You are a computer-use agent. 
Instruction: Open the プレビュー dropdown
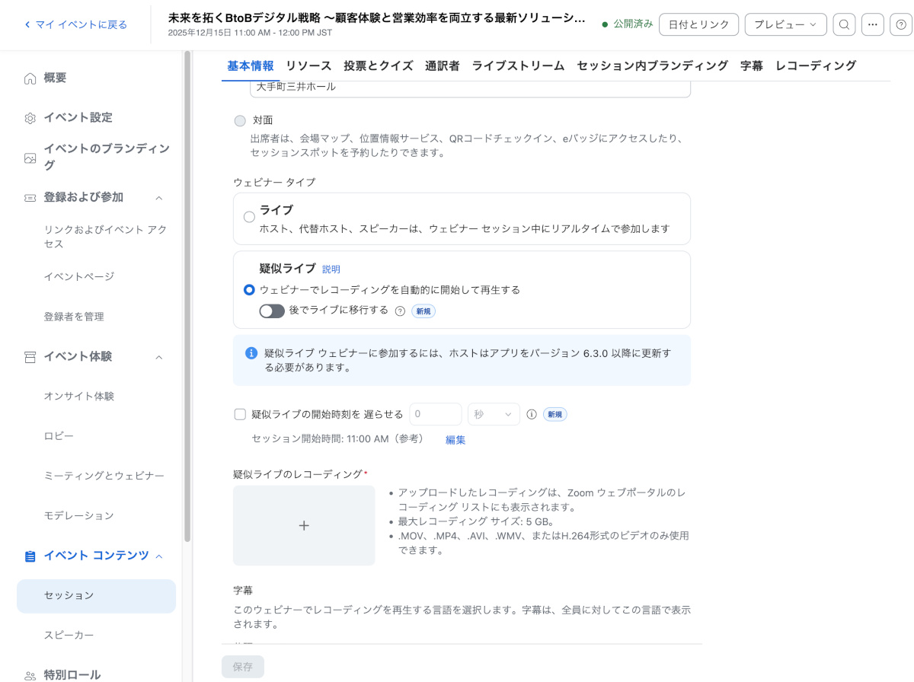click(x=785, y=24)
